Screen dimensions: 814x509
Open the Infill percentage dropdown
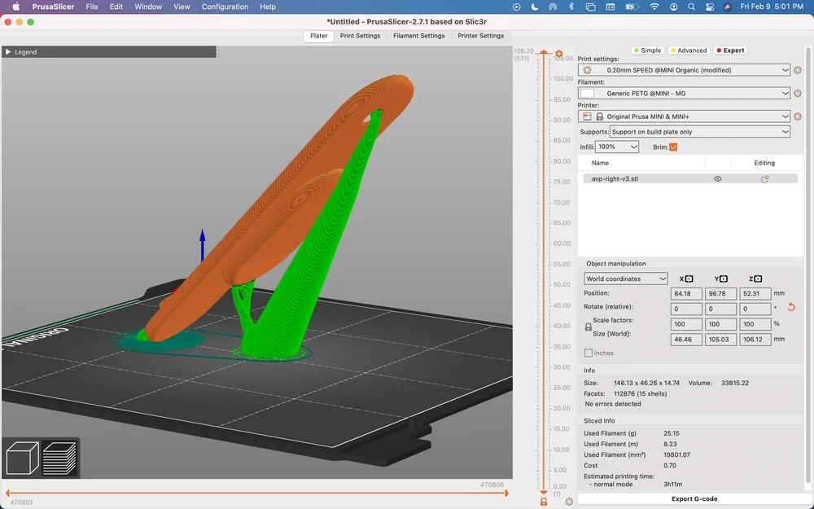point(617,147)
